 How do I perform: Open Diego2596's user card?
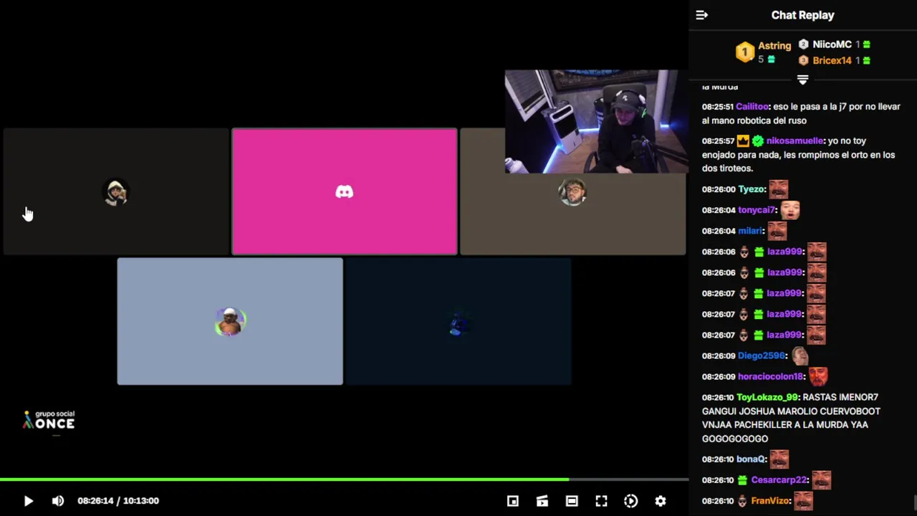(762, 355)
